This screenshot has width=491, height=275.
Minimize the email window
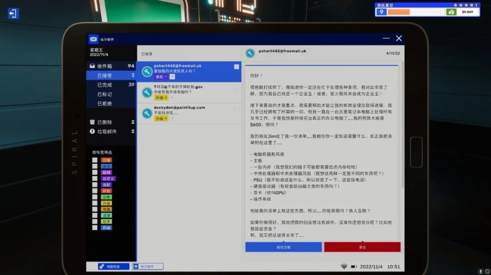386,38
